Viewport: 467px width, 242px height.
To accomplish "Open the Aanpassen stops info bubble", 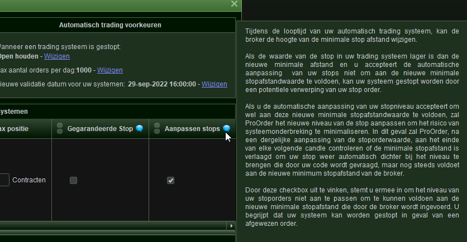I will click(227, 128).
